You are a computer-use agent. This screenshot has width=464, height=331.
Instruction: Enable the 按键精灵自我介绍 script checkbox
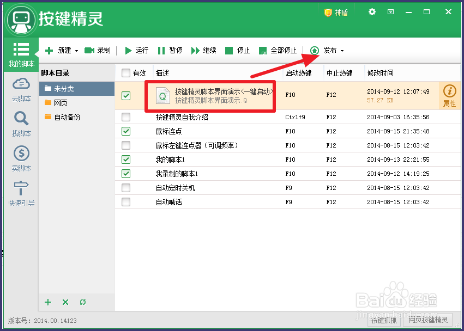[x=126, y=117]
